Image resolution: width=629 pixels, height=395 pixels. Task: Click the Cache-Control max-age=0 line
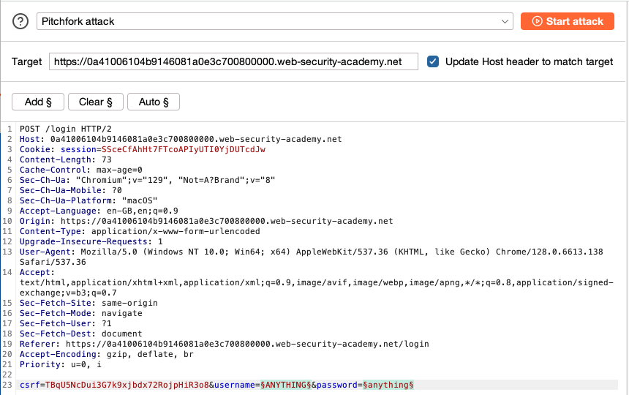point(81,170)
